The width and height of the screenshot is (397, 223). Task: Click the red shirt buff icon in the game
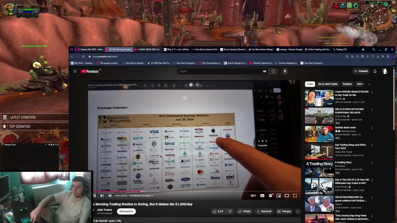[x=336, y=5]
